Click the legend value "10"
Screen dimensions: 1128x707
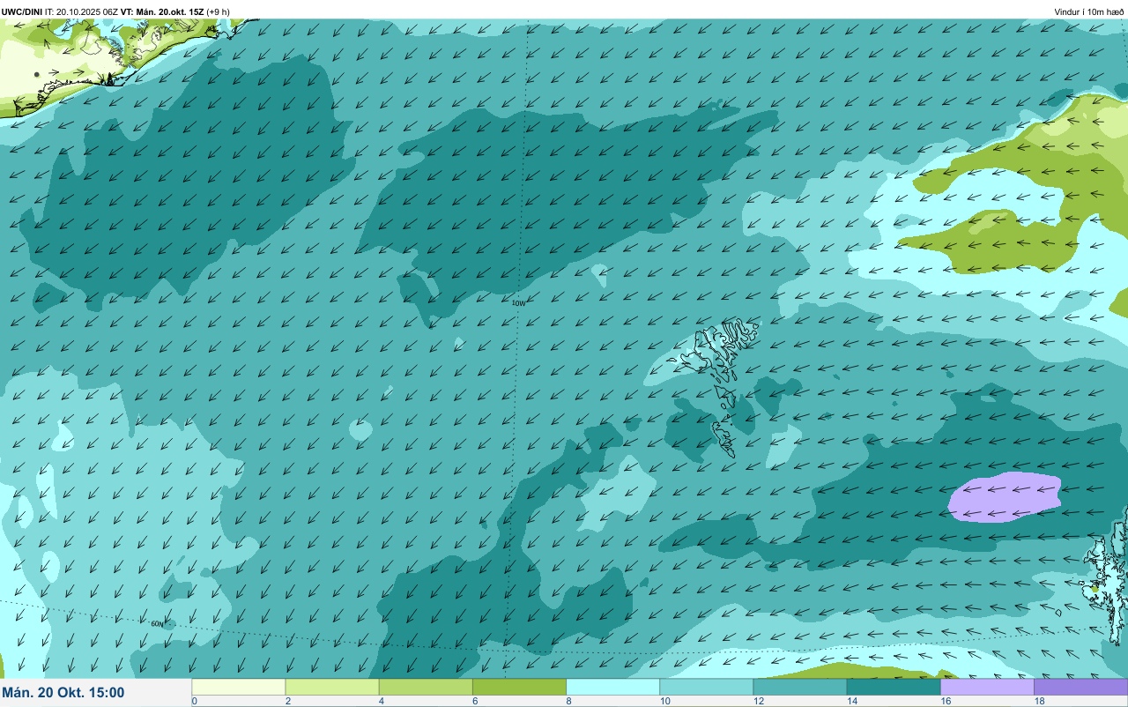[x=664, y=702]
